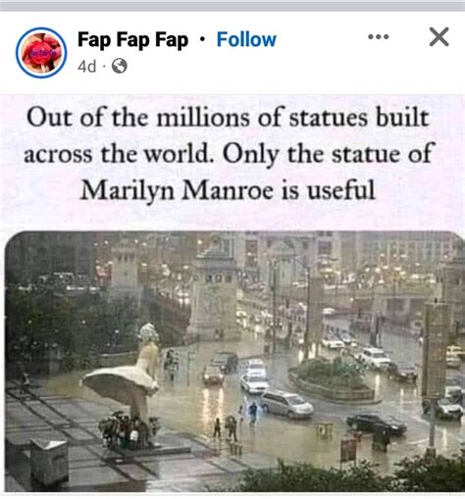
Task: Open the three-dot post options menu
Action: tap(379, 36)
